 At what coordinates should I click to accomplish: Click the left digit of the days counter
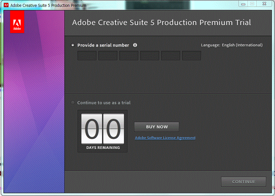tap(92, 129)
